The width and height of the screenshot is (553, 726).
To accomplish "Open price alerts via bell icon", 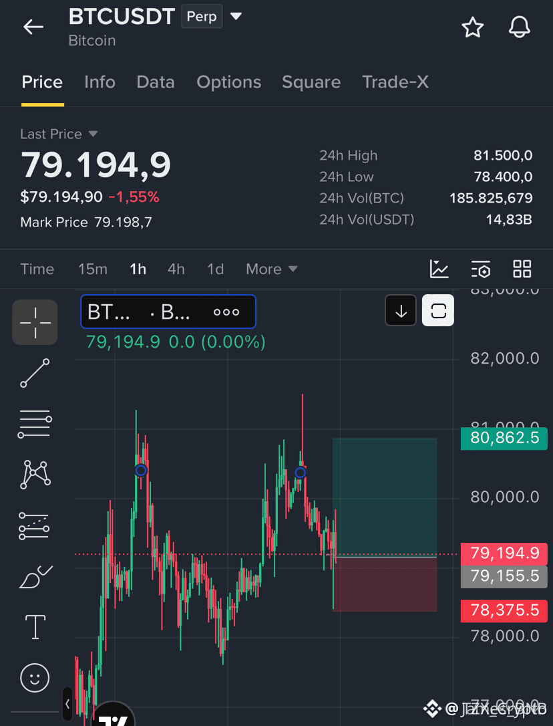I will (519, 27).
